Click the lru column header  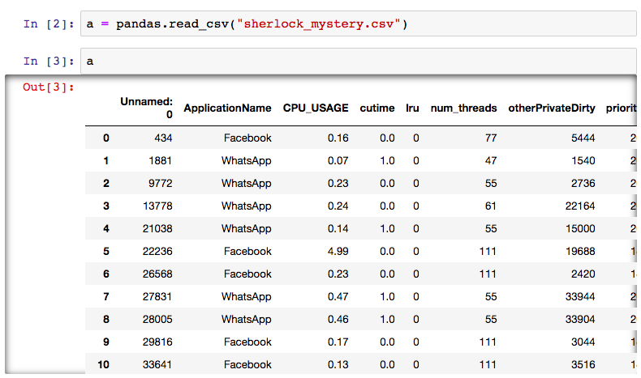(x=412, y=108)
